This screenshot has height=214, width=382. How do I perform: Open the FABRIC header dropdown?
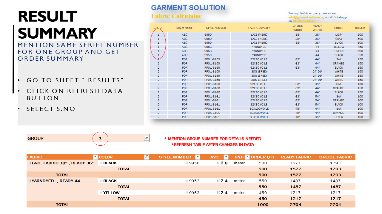[x=95, y=157]
